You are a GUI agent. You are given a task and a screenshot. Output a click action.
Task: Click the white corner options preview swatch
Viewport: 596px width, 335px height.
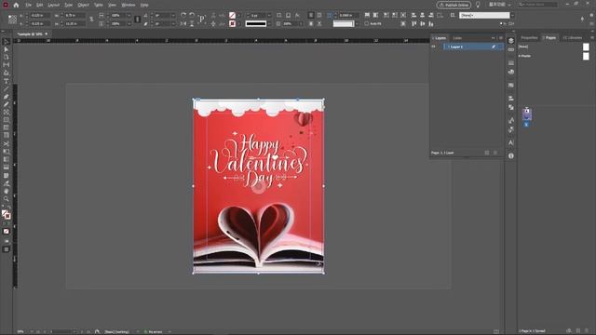tap(344, 23)
